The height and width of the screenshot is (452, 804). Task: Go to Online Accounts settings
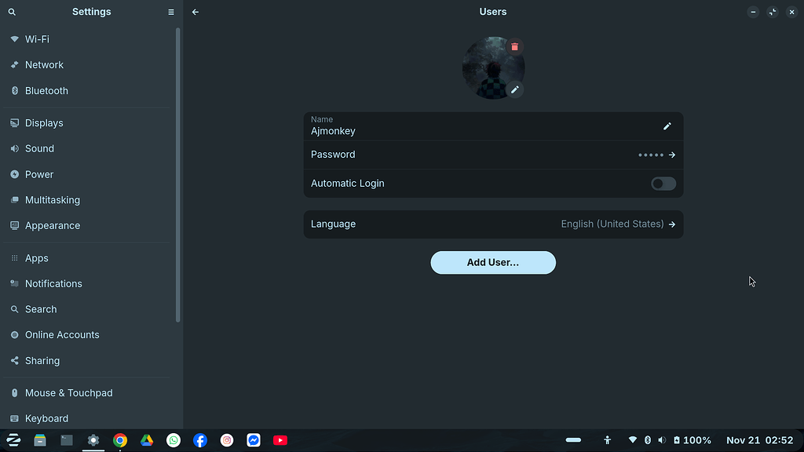[x=62, y=335]
